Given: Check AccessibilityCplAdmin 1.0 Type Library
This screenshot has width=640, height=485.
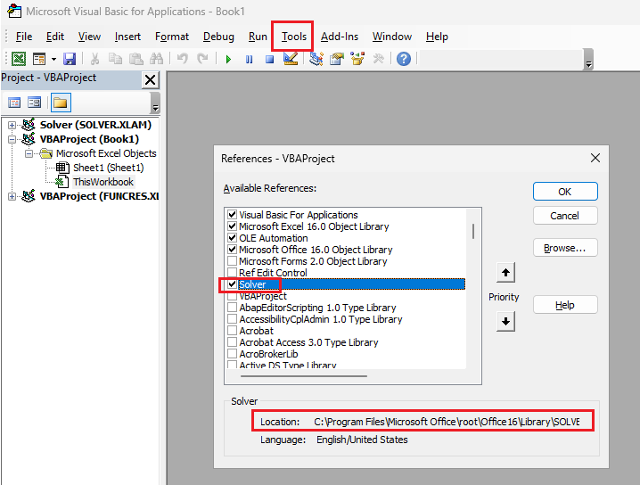Looking at the screenshot, I should pos(233,319).
